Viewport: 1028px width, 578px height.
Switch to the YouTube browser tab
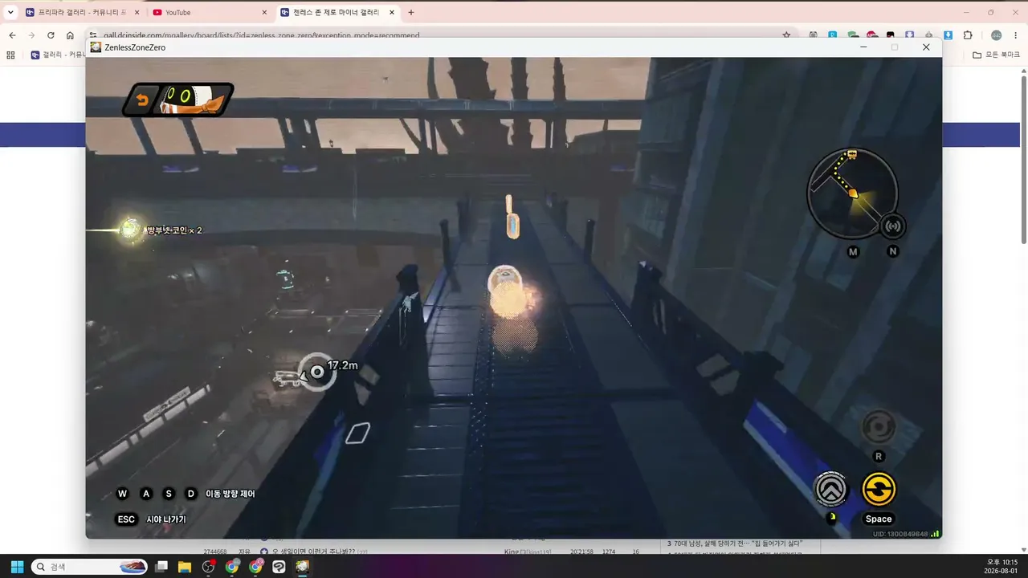(x=210, y=12)
